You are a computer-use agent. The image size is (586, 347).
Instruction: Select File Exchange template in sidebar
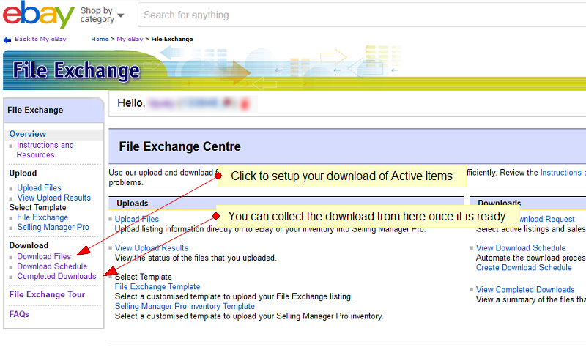42,217
